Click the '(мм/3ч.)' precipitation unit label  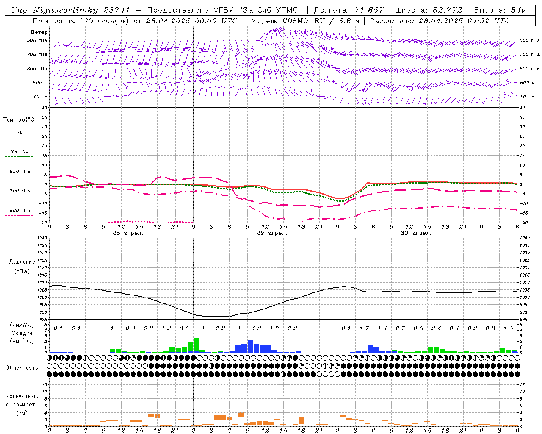(22, 325)
